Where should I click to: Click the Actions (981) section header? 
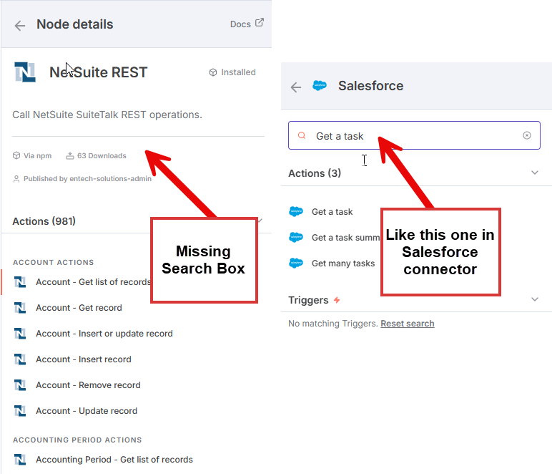click(44, 221)
